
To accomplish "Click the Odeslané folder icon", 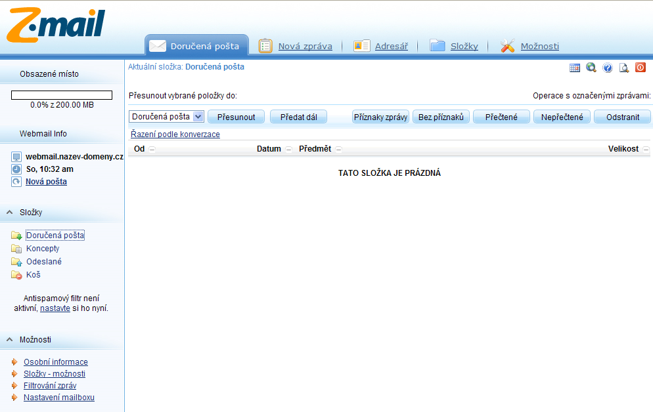I will pyautogui.click(x=16, y=262).
